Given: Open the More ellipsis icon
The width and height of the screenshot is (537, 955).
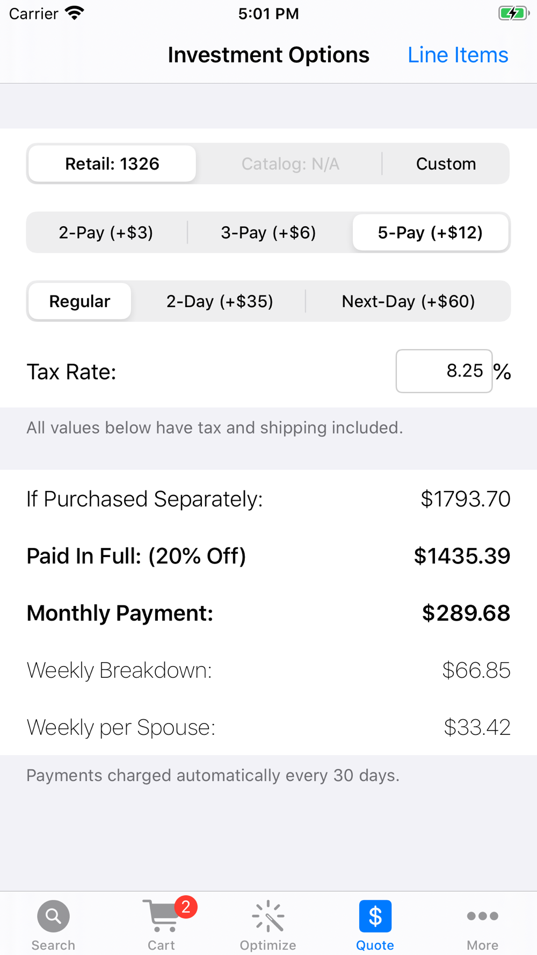Looking at the screenshot, I should 482,916.
